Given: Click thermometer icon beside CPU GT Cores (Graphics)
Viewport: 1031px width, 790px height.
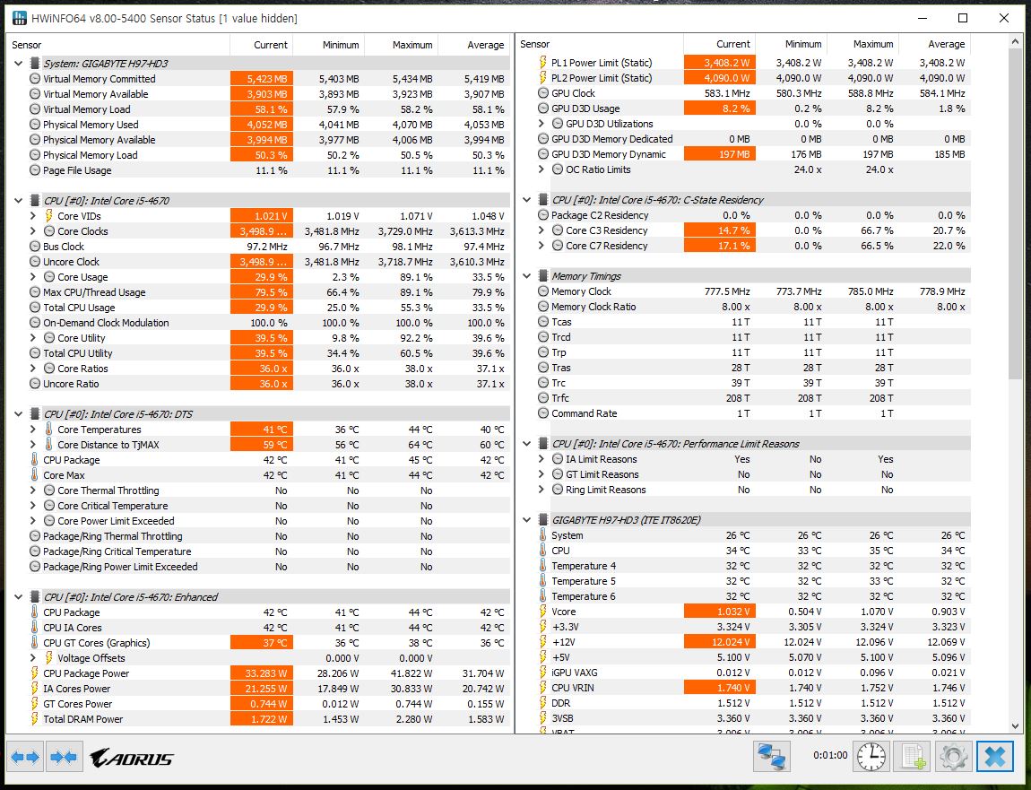Looking at the screenshot, I should (35, 643).
